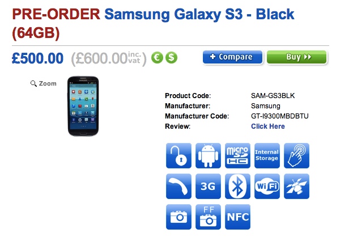Select the phone handset call icon
The width and height of the screenshot is (340, 241).
178,186
